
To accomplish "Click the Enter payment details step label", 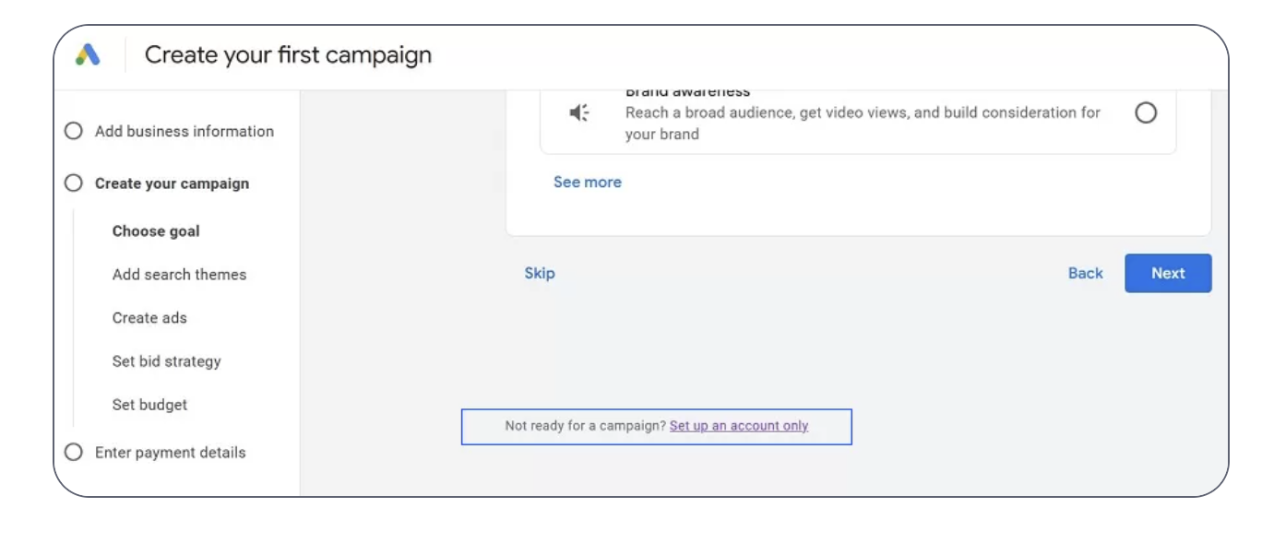I will click(x=171, y=453).
